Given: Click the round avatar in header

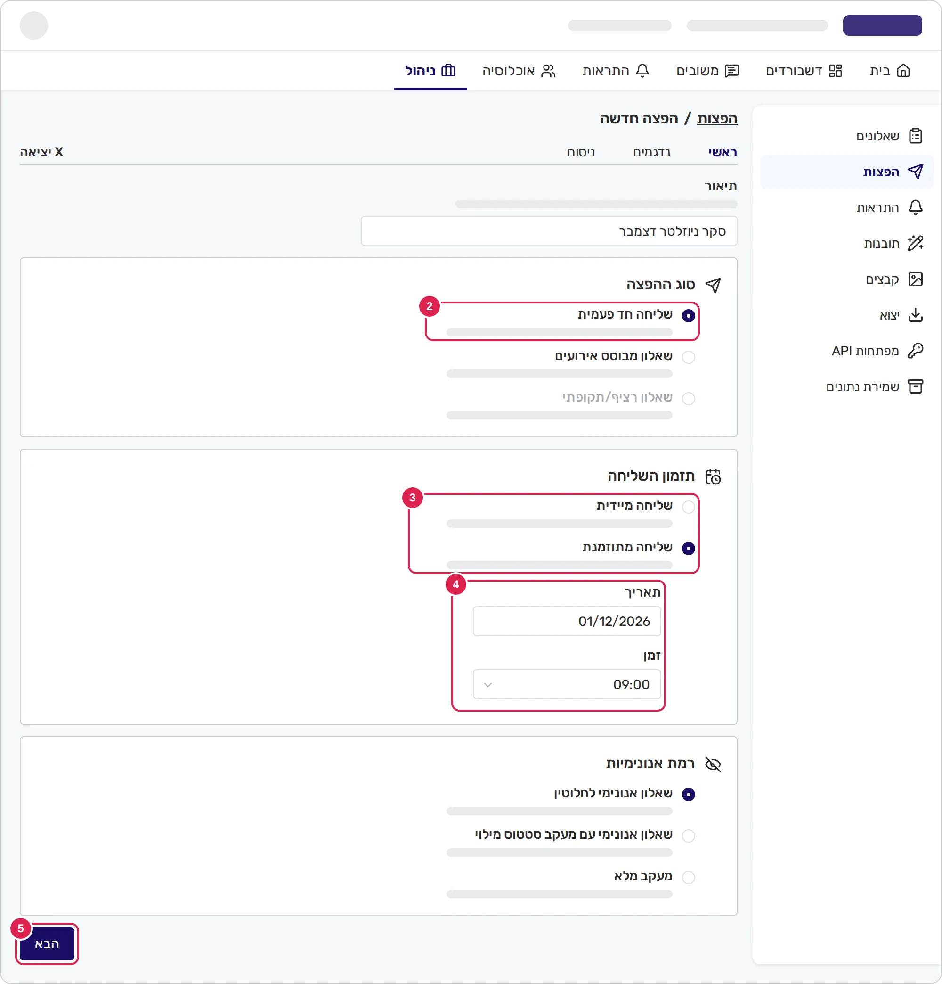Looking at the screenshot, I should tap(33, 25).
